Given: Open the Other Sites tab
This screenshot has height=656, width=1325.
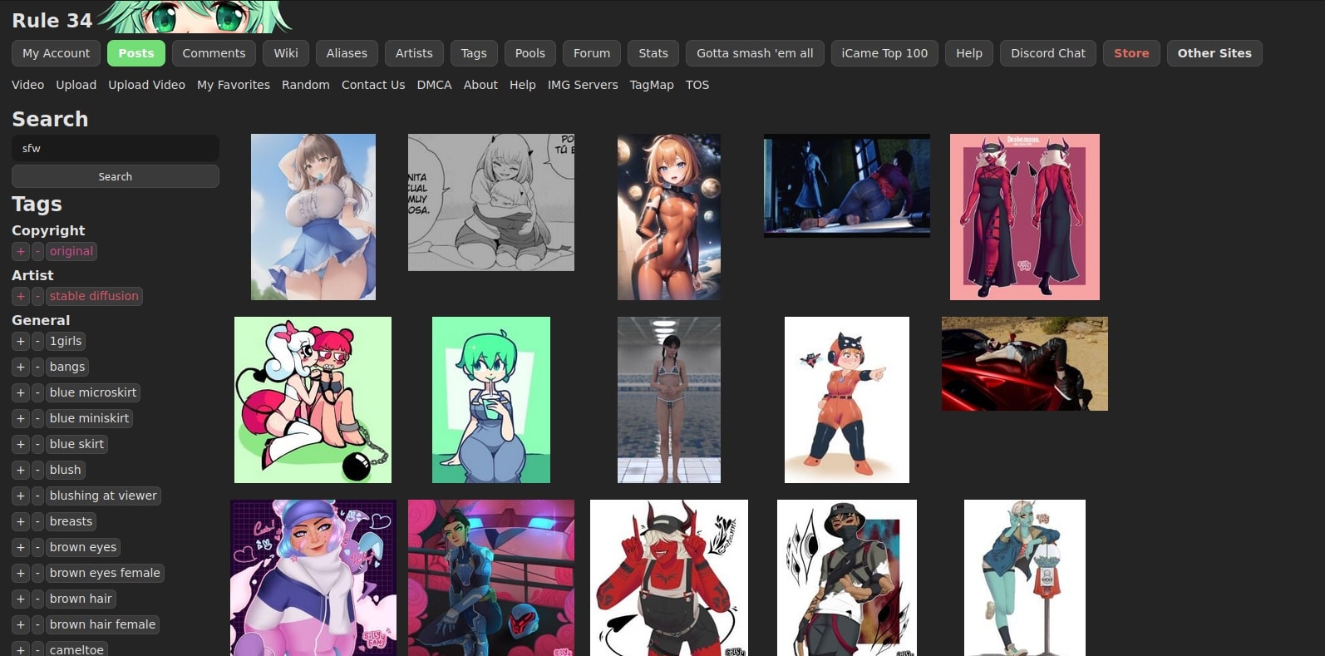Looking at the screenshot, I should pos(1214,53).
